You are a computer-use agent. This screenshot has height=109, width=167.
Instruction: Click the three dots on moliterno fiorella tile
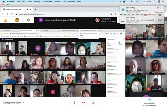pyautogui.click(x=149, y=38)
